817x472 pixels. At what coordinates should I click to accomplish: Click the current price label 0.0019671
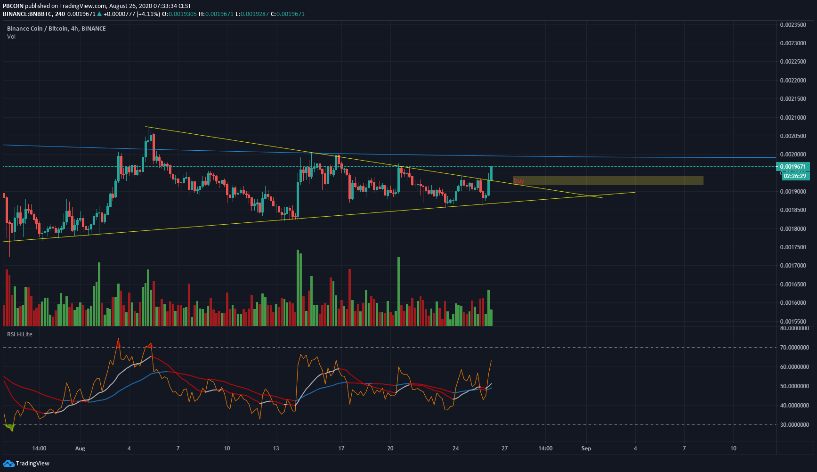click(793, 167)
